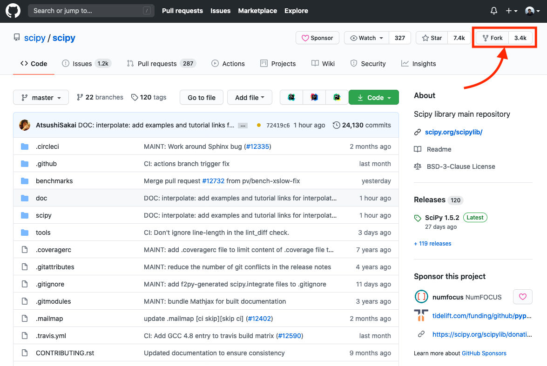Open the scipy.org/scipylib/ link
Screen dimensions: 547x366
point(453,132)
